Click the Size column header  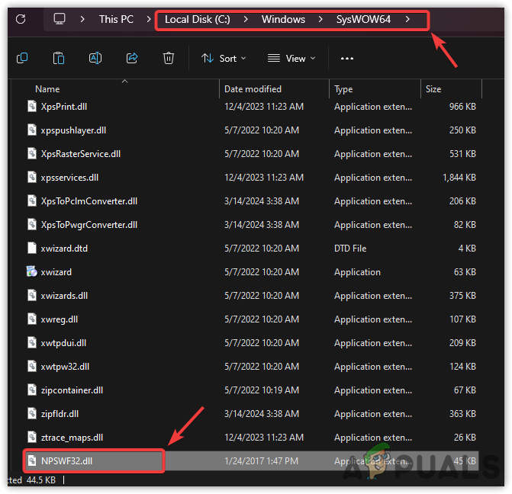(433, 89)
